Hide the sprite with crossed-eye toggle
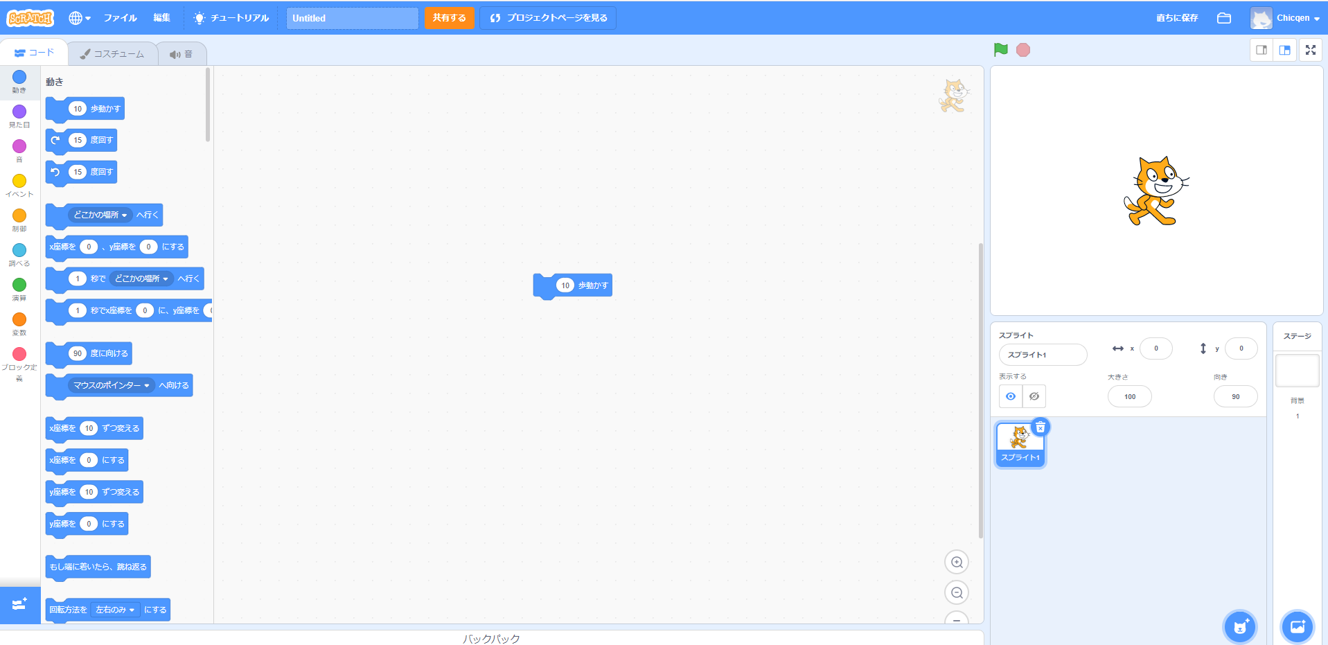1328x645 pixels. [x=1034, y=396]
